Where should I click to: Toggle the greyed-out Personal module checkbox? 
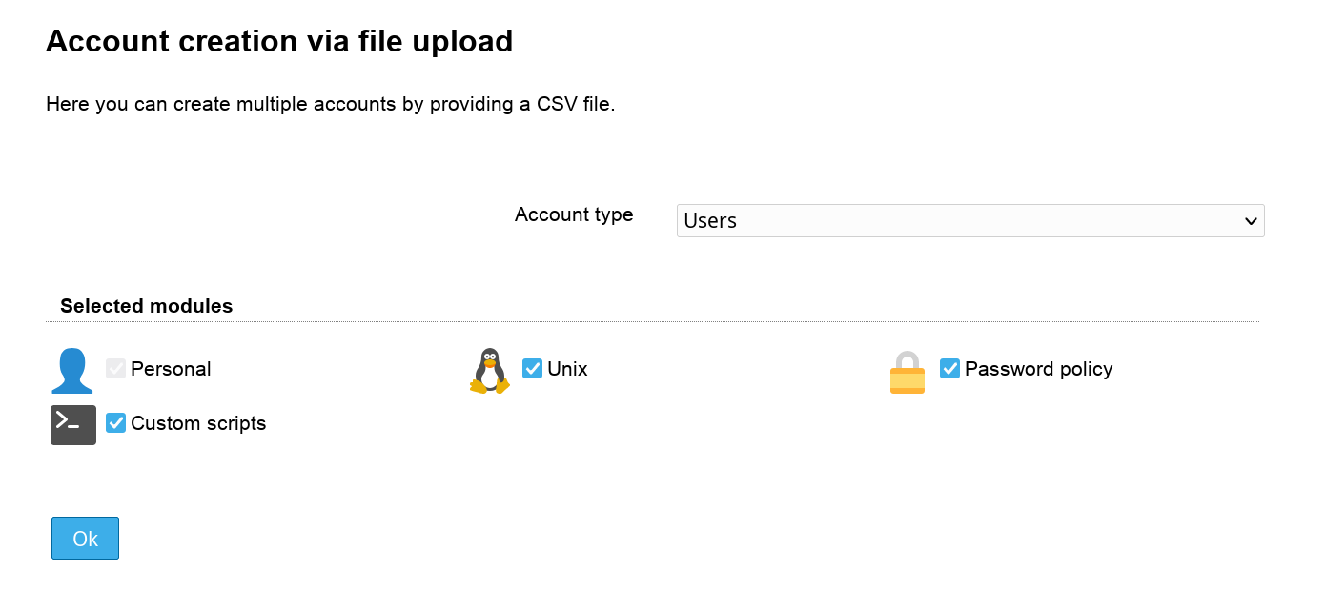click(x=116, y=369)
